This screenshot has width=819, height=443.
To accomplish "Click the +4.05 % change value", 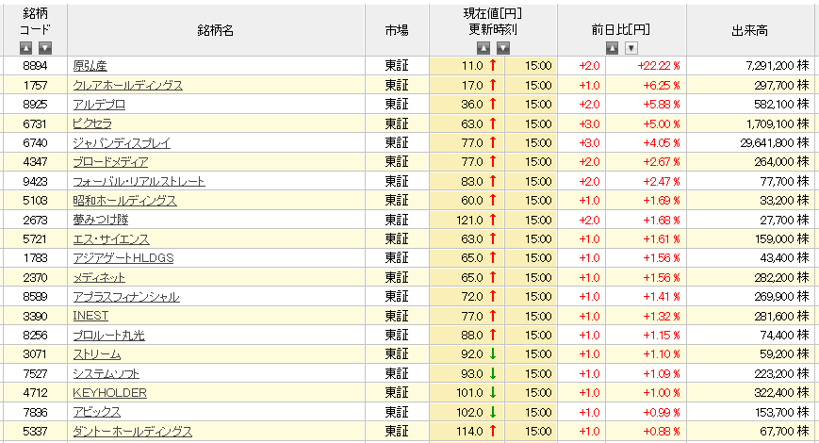I will point(662,142).
